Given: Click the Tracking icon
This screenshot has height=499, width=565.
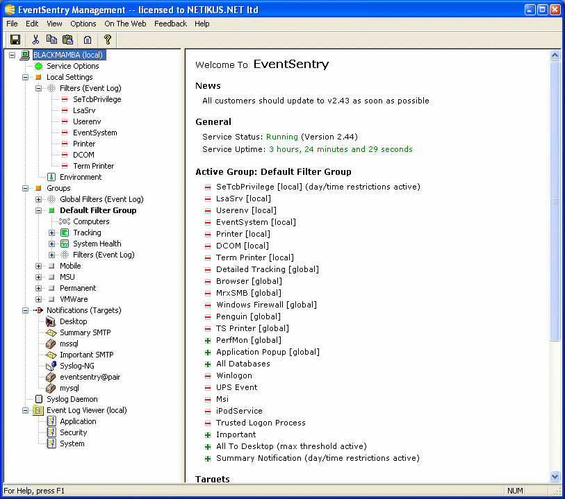Looking at the screenshot, I should [x=65, y=232].
